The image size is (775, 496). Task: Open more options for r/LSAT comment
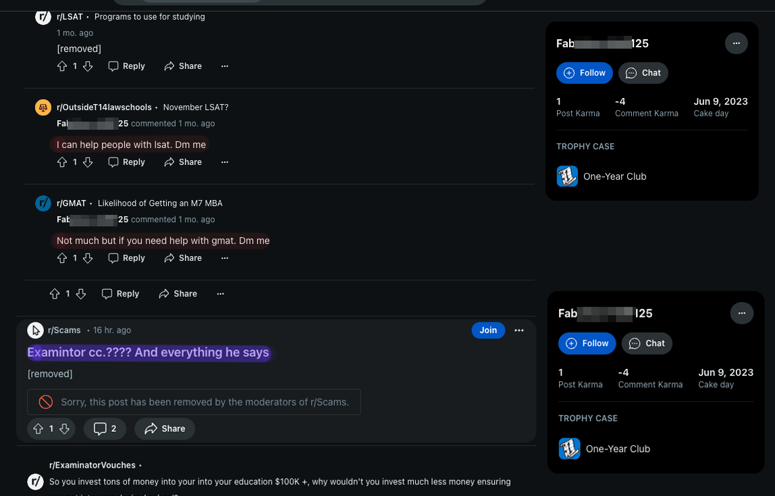tap(225, 66)
